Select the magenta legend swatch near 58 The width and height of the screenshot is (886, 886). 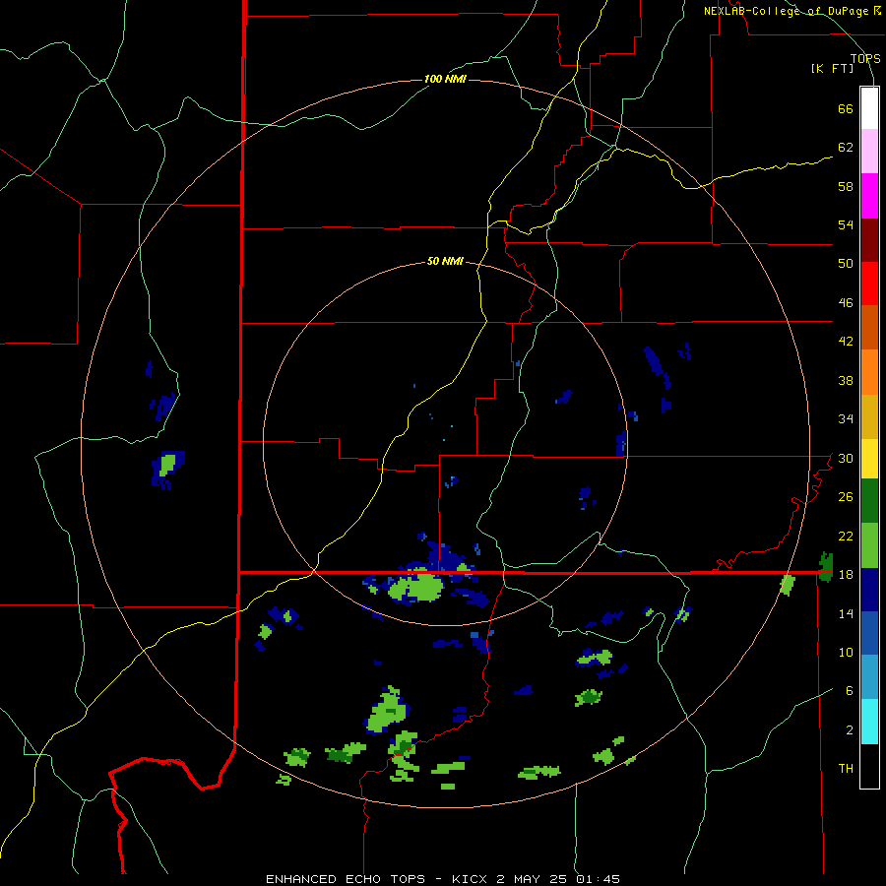coord(869,196)
